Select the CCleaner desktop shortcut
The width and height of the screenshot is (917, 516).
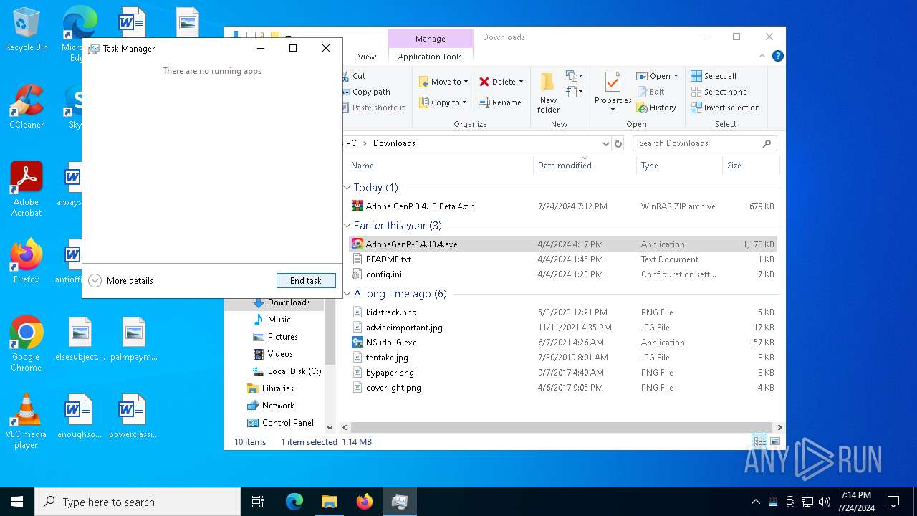[27, 107]
